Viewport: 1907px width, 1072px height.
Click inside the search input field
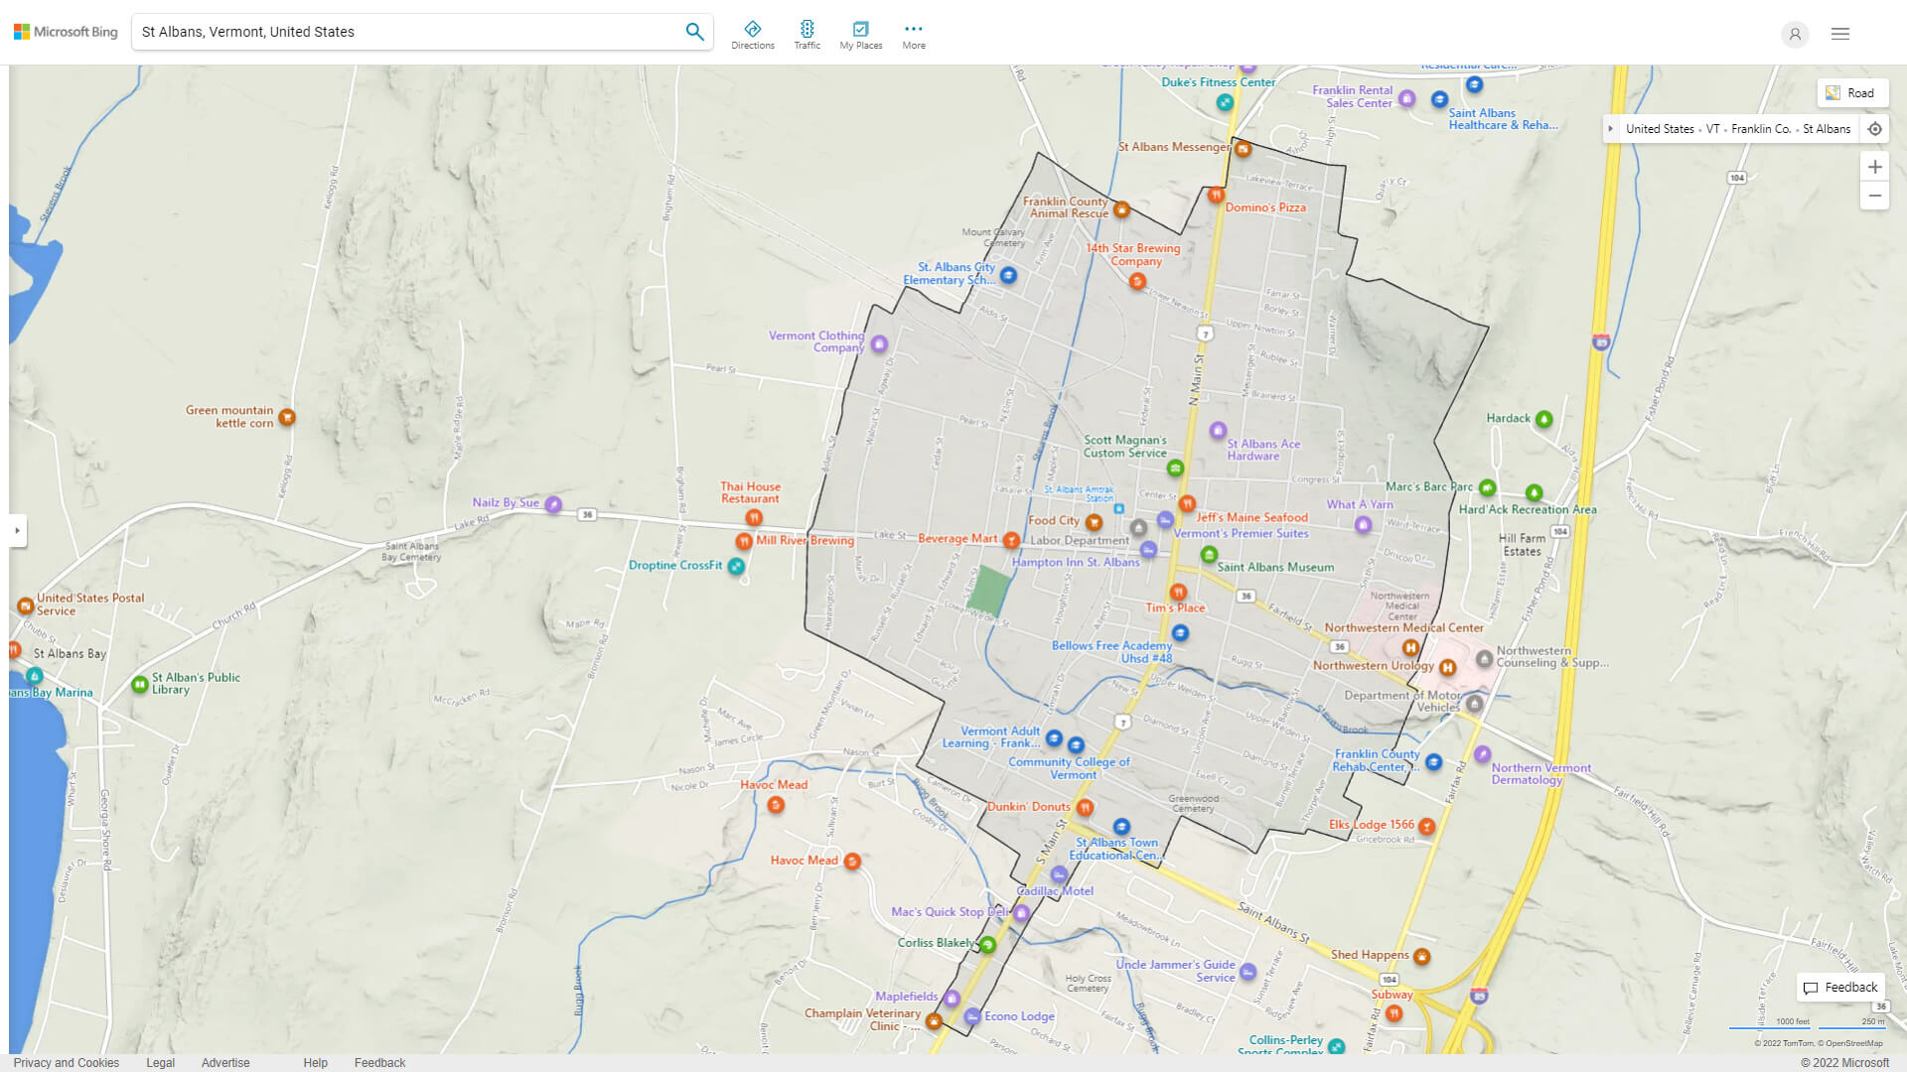coord(397,31)
